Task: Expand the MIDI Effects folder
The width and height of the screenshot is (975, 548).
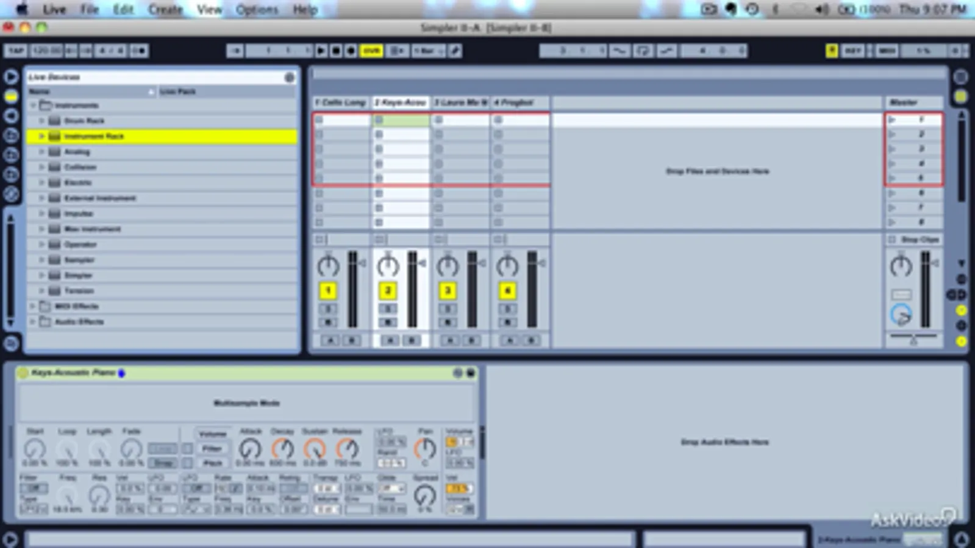Action: 33,306
